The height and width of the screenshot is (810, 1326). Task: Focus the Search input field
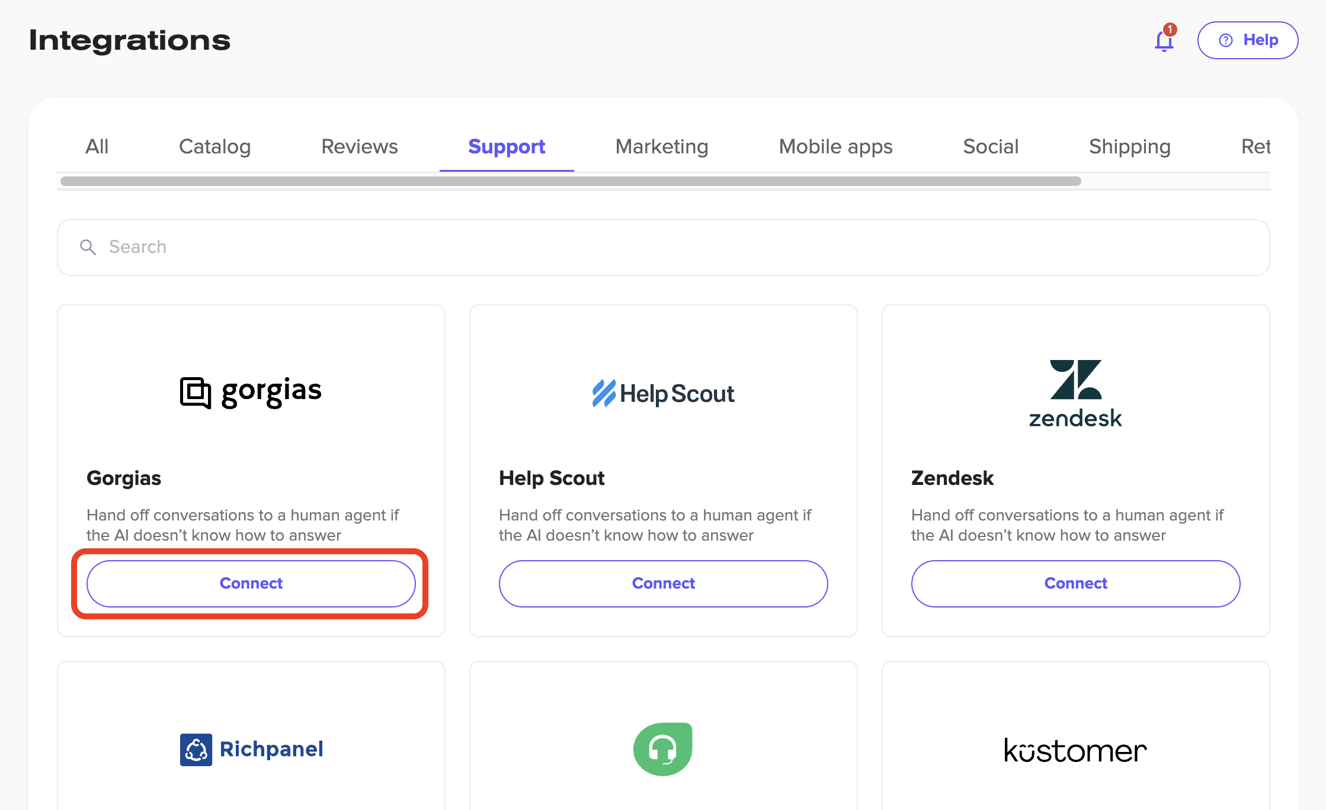[x=663, y=247]
